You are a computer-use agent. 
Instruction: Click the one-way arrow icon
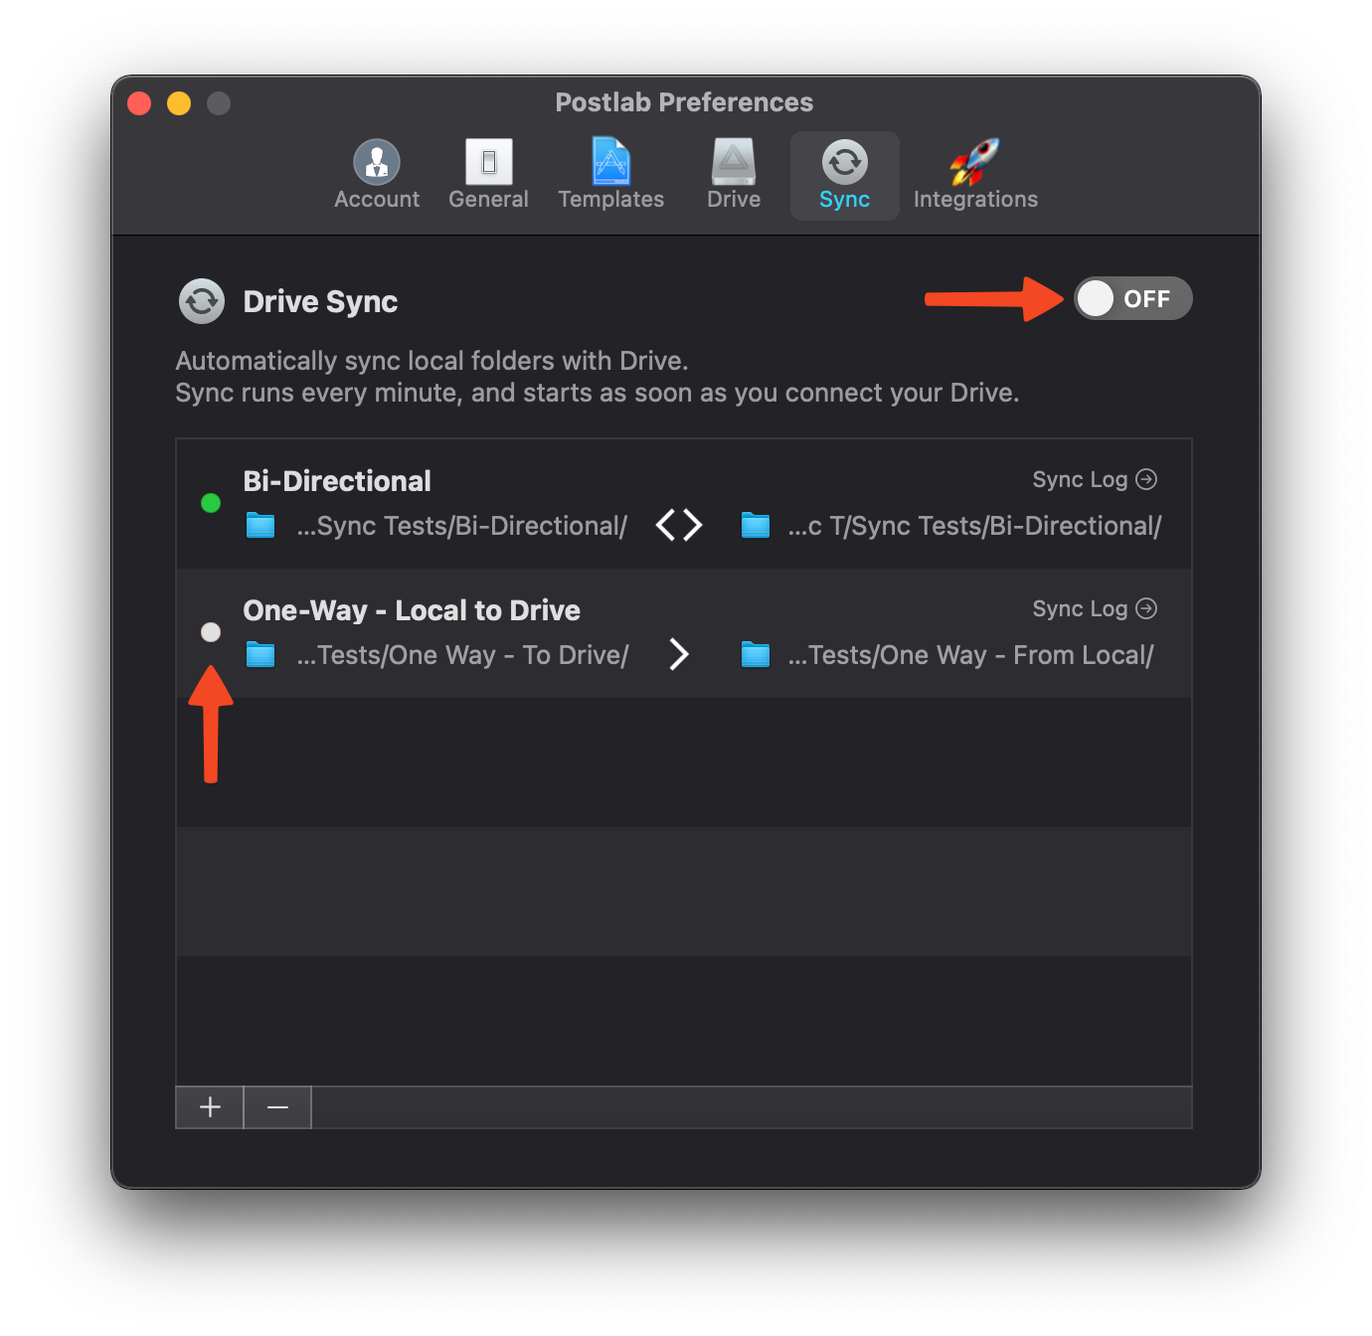[679, 654]
